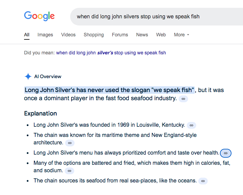Image resolution: width=243 pixels, height=195 pixels.
Task: Open the Shopping results tab
Action: tap(94, 35)
